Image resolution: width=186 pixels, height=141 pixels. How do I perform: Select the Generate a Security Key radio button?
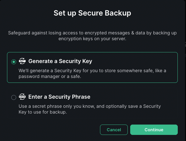[14, 62]
